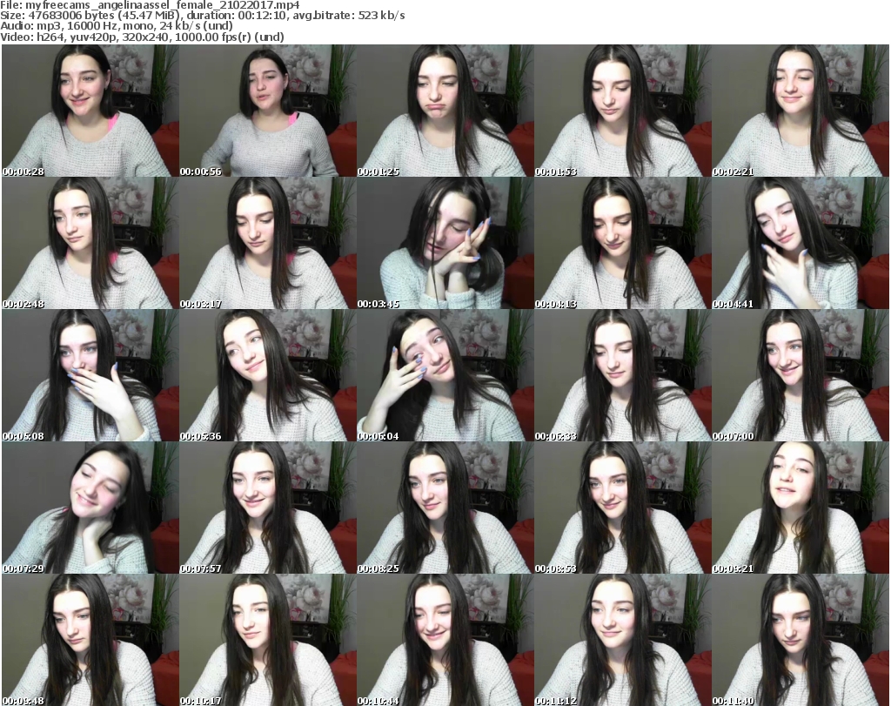Select the frame marked 00:05:36
Viewport: 891px width, 706px height.
[x=268, y=375]
